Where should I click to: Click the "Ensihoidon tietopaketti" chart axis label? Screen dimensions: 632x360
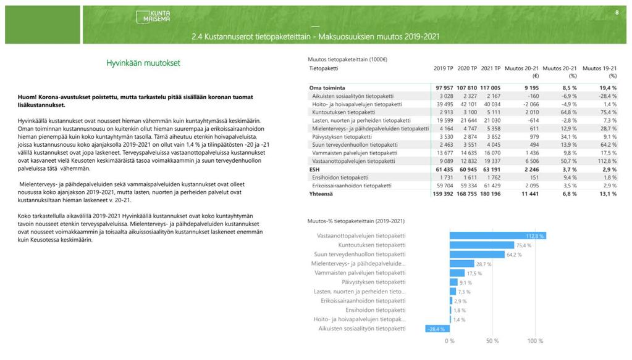[376, 309]
